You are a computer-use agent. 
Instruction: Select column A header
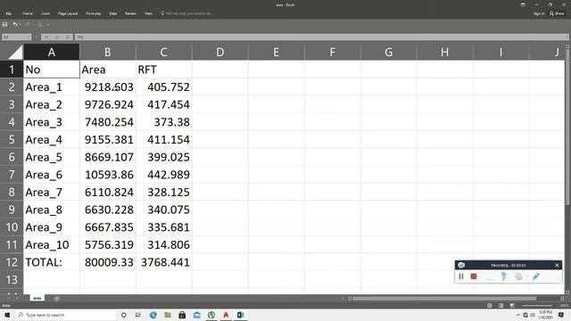(52, 52)
